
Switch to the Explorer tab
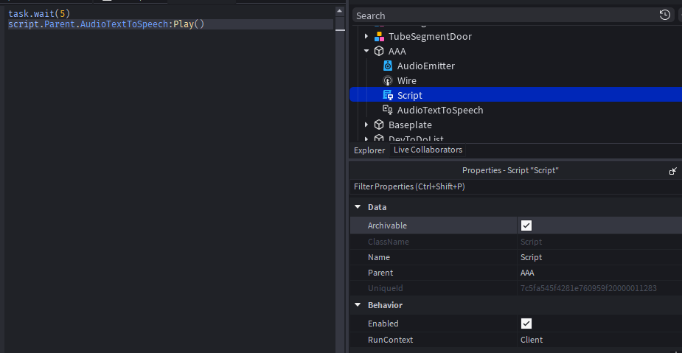369,150
